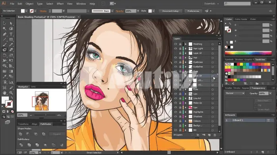This screenshot has height=155, width=277.
Task: Open the Transparency Opacity dropdown arrow
Action: [270, 93]
